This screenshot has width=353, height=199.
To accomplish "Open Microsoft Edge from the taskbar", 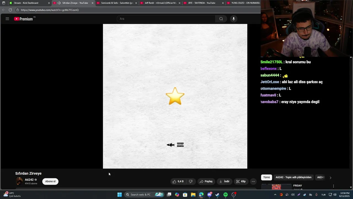I will (x=201, y=195).
